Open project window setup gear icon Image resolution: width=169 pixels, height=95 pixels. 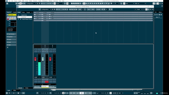(162, 3)
